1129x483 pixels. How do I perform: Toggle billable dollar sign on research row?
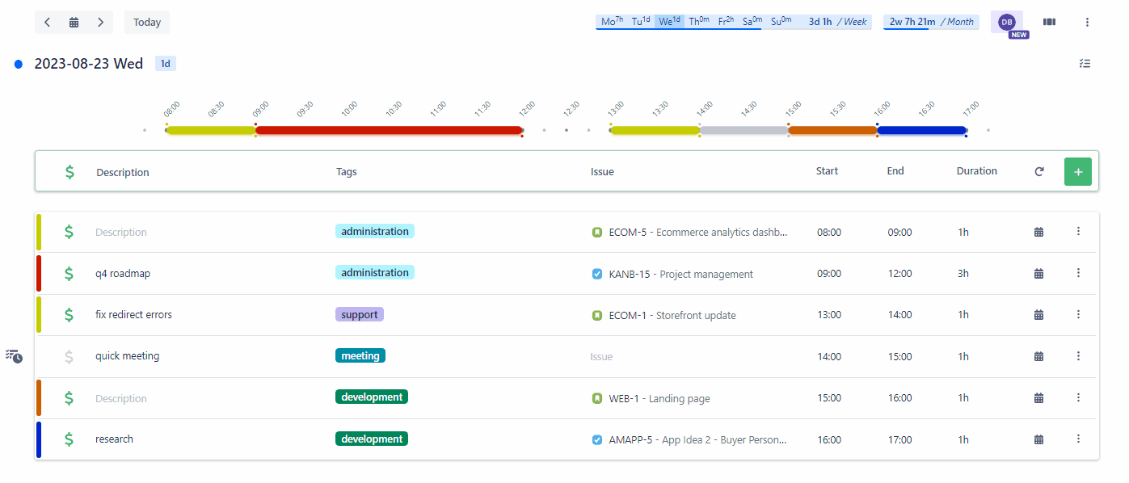tap(69, 439)
